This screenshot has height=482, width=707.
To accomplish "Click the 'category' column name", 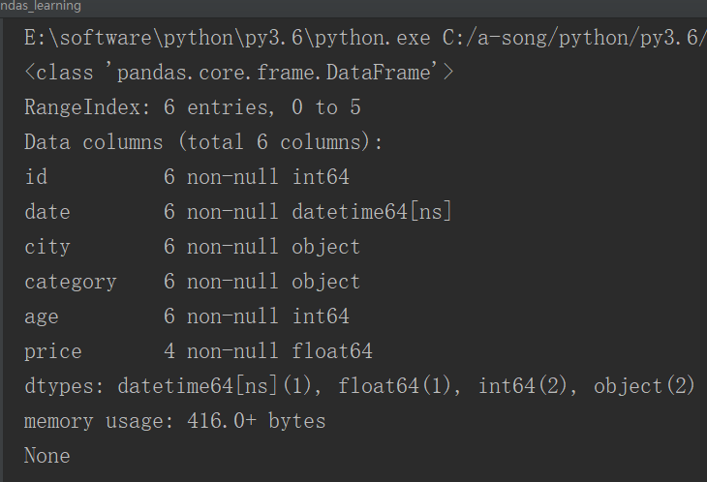I will click(x=71, y=283).
